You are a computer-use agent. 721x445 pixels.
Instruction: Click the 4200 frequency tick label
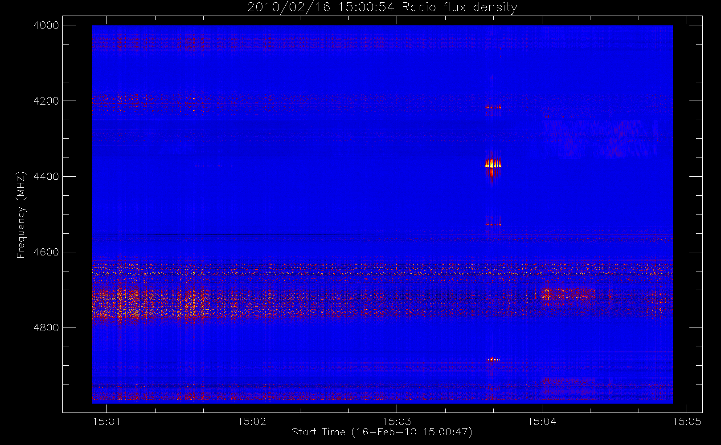(46, 101)
